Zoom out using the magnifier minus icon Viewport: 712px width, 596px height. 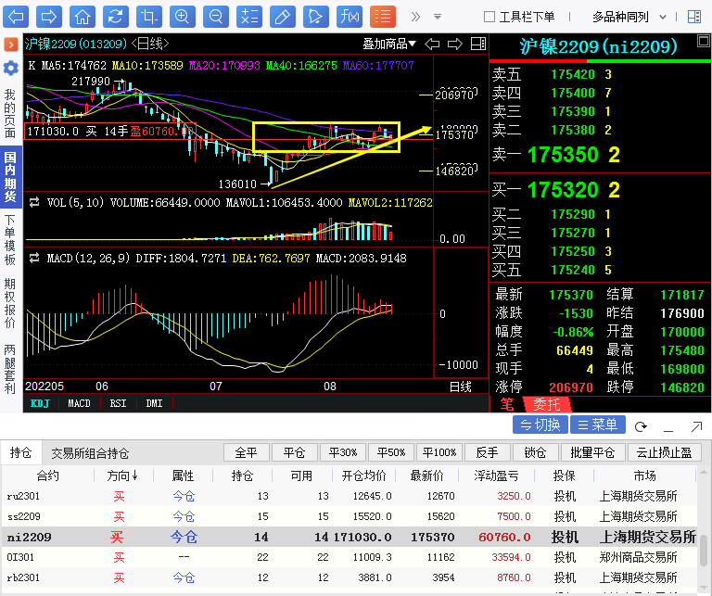coord(215,16)
